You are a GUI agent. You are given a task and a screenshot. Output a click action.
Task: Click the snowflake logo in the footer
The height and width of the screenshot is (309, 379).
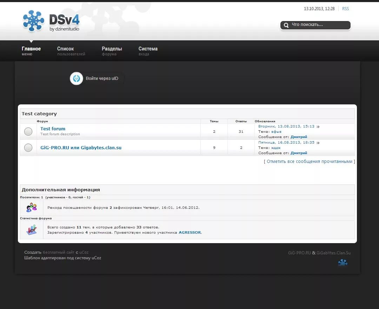point(343,262)
